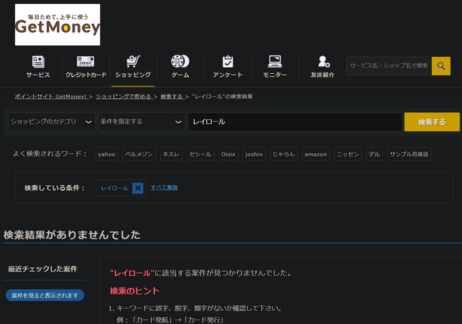Open the クレジットカード credit card icon
This screenshot has height=324, width=462.
click(86, 61)
